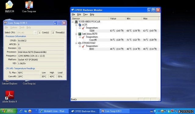Collapse the ACPI tree node
Image resolution: width=195 pixels, height=114 pixels.
coord(76,25)
